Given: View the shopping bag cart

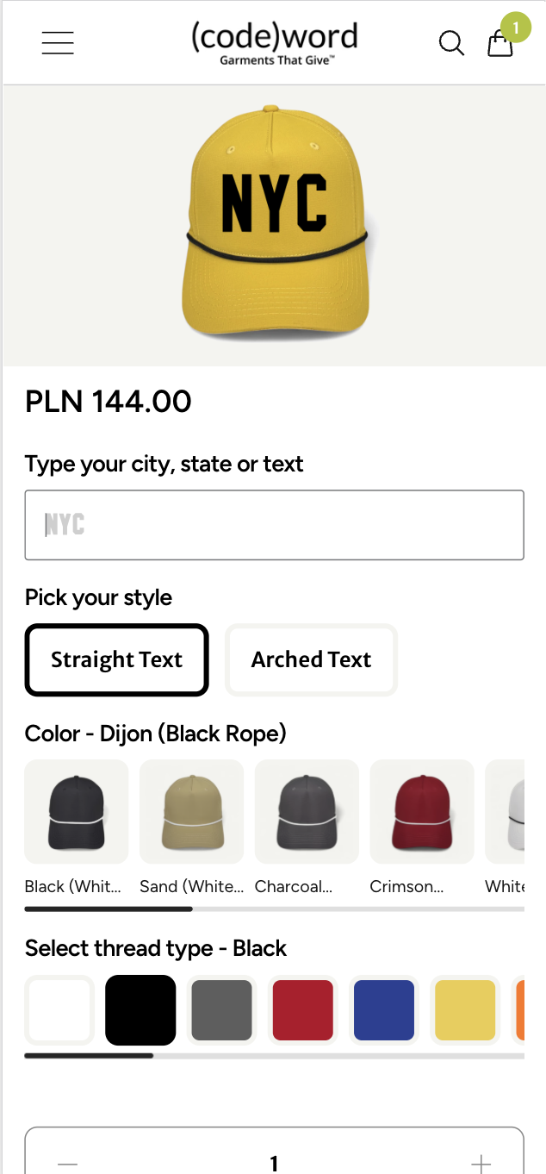Looking at the screenshot, I should pyautogui.click(x=500, y=45).
